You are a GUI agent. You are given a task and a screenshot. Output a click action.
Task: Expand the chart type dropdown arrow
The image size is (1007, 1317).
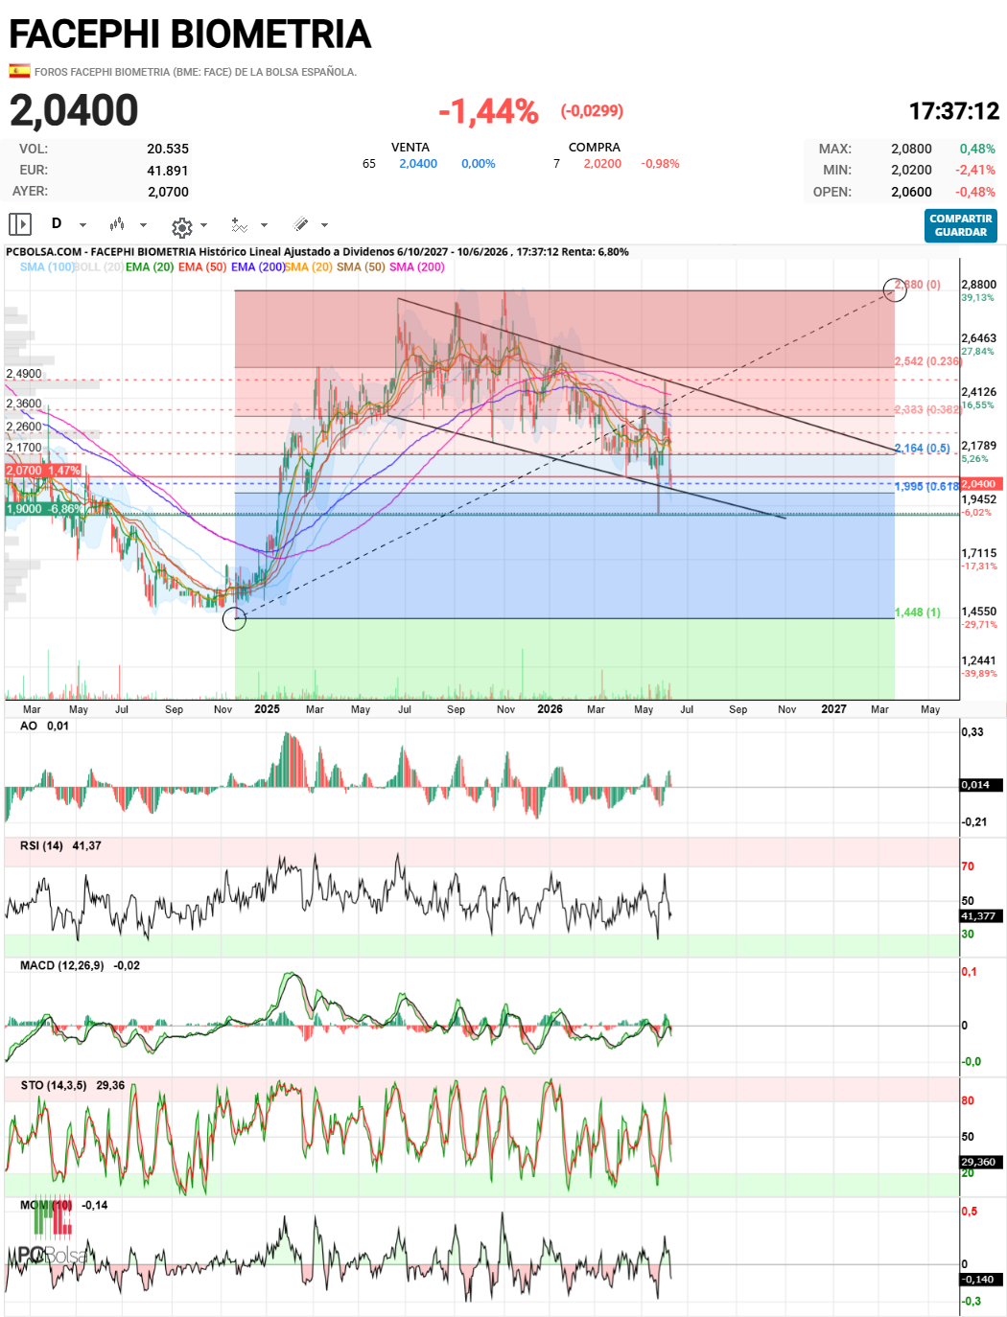pyautogui.click(x=143, y=225)
